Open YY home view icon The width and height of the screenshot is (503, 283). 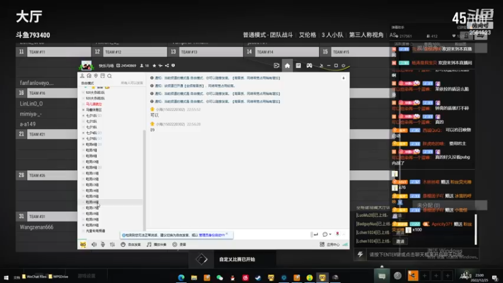coord(287,65)
